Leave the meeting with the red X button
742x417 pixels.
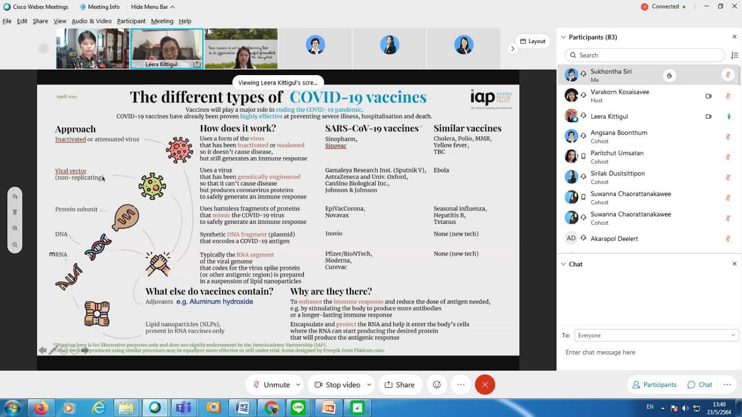click(485, 384)
